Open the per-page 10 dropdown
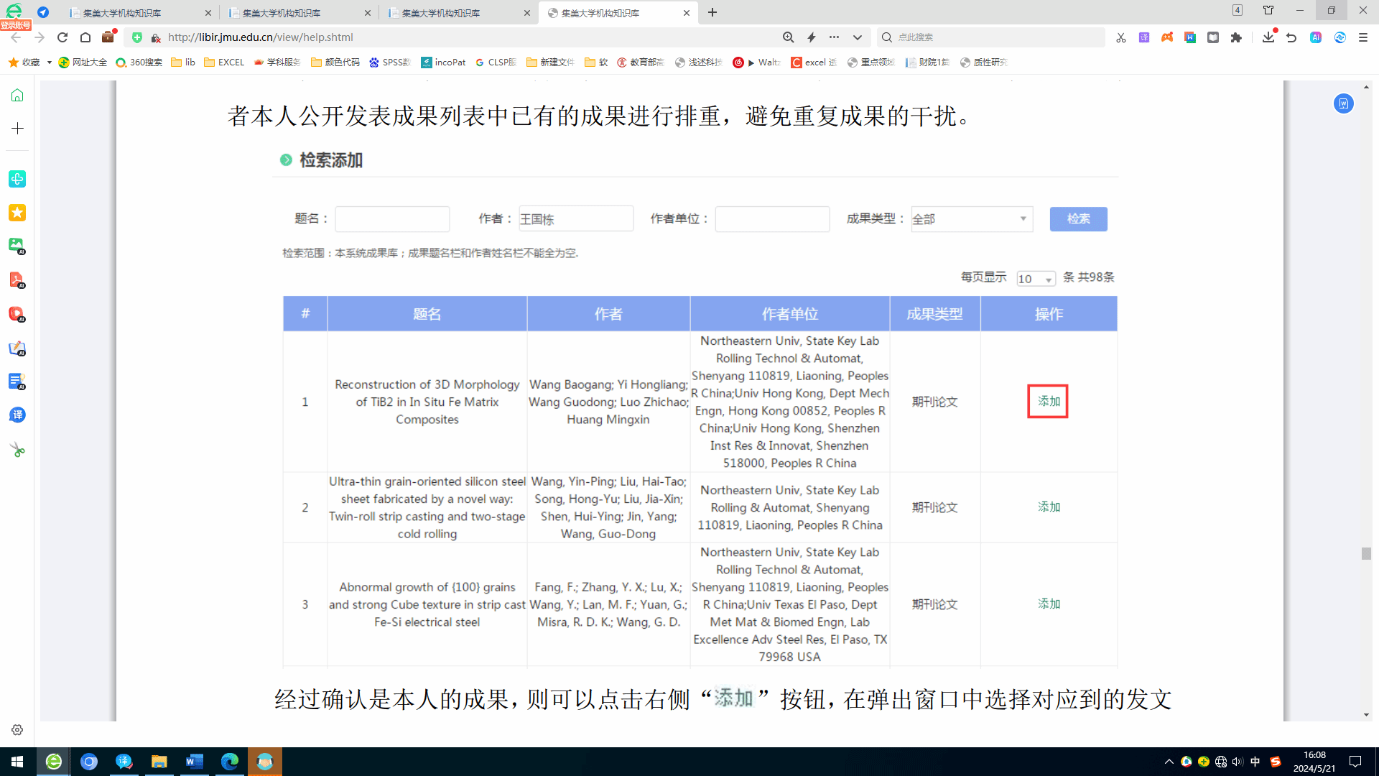The width and height of the screenshot is (1379, 776). 1036,279
